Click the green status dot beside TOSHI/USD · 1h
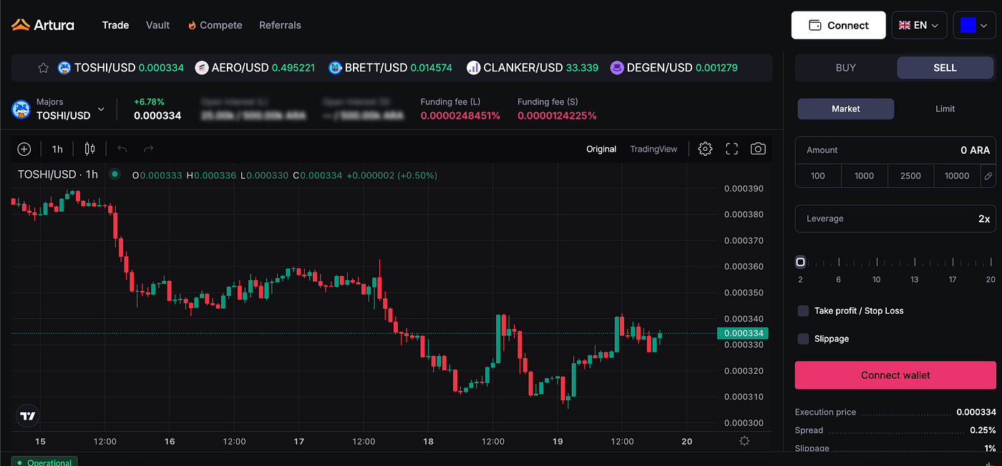This screenshot has width=1002, height=466. pos(114,174)
